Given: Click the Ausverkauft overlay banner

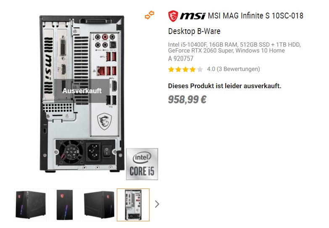Looking at the screenshot, I should 82,91.
